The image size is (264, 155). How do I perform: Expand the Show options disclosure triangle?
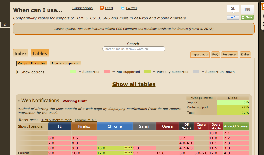(x=18, y=72)
